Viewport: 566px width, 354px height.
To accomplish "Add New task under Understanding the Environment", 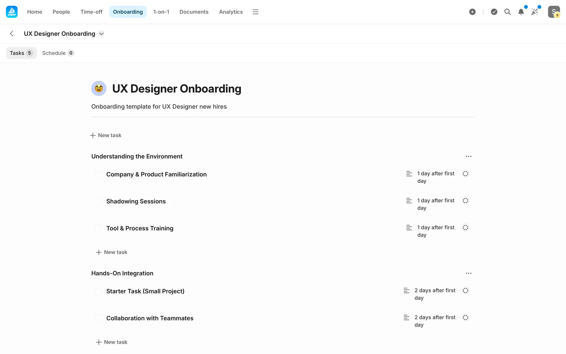I will 112,252.
